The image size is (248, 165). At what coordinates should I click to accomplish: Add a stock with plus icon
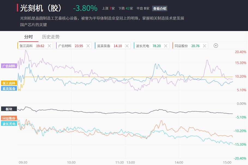216,46
